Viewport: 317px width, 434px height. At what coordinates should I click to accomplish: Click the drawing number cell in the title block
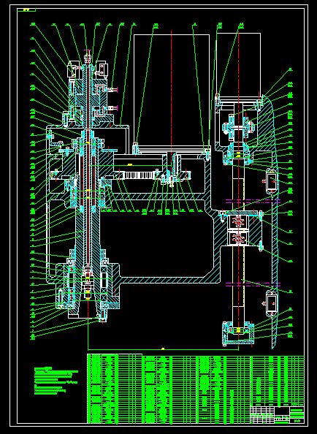coord(297,421)
